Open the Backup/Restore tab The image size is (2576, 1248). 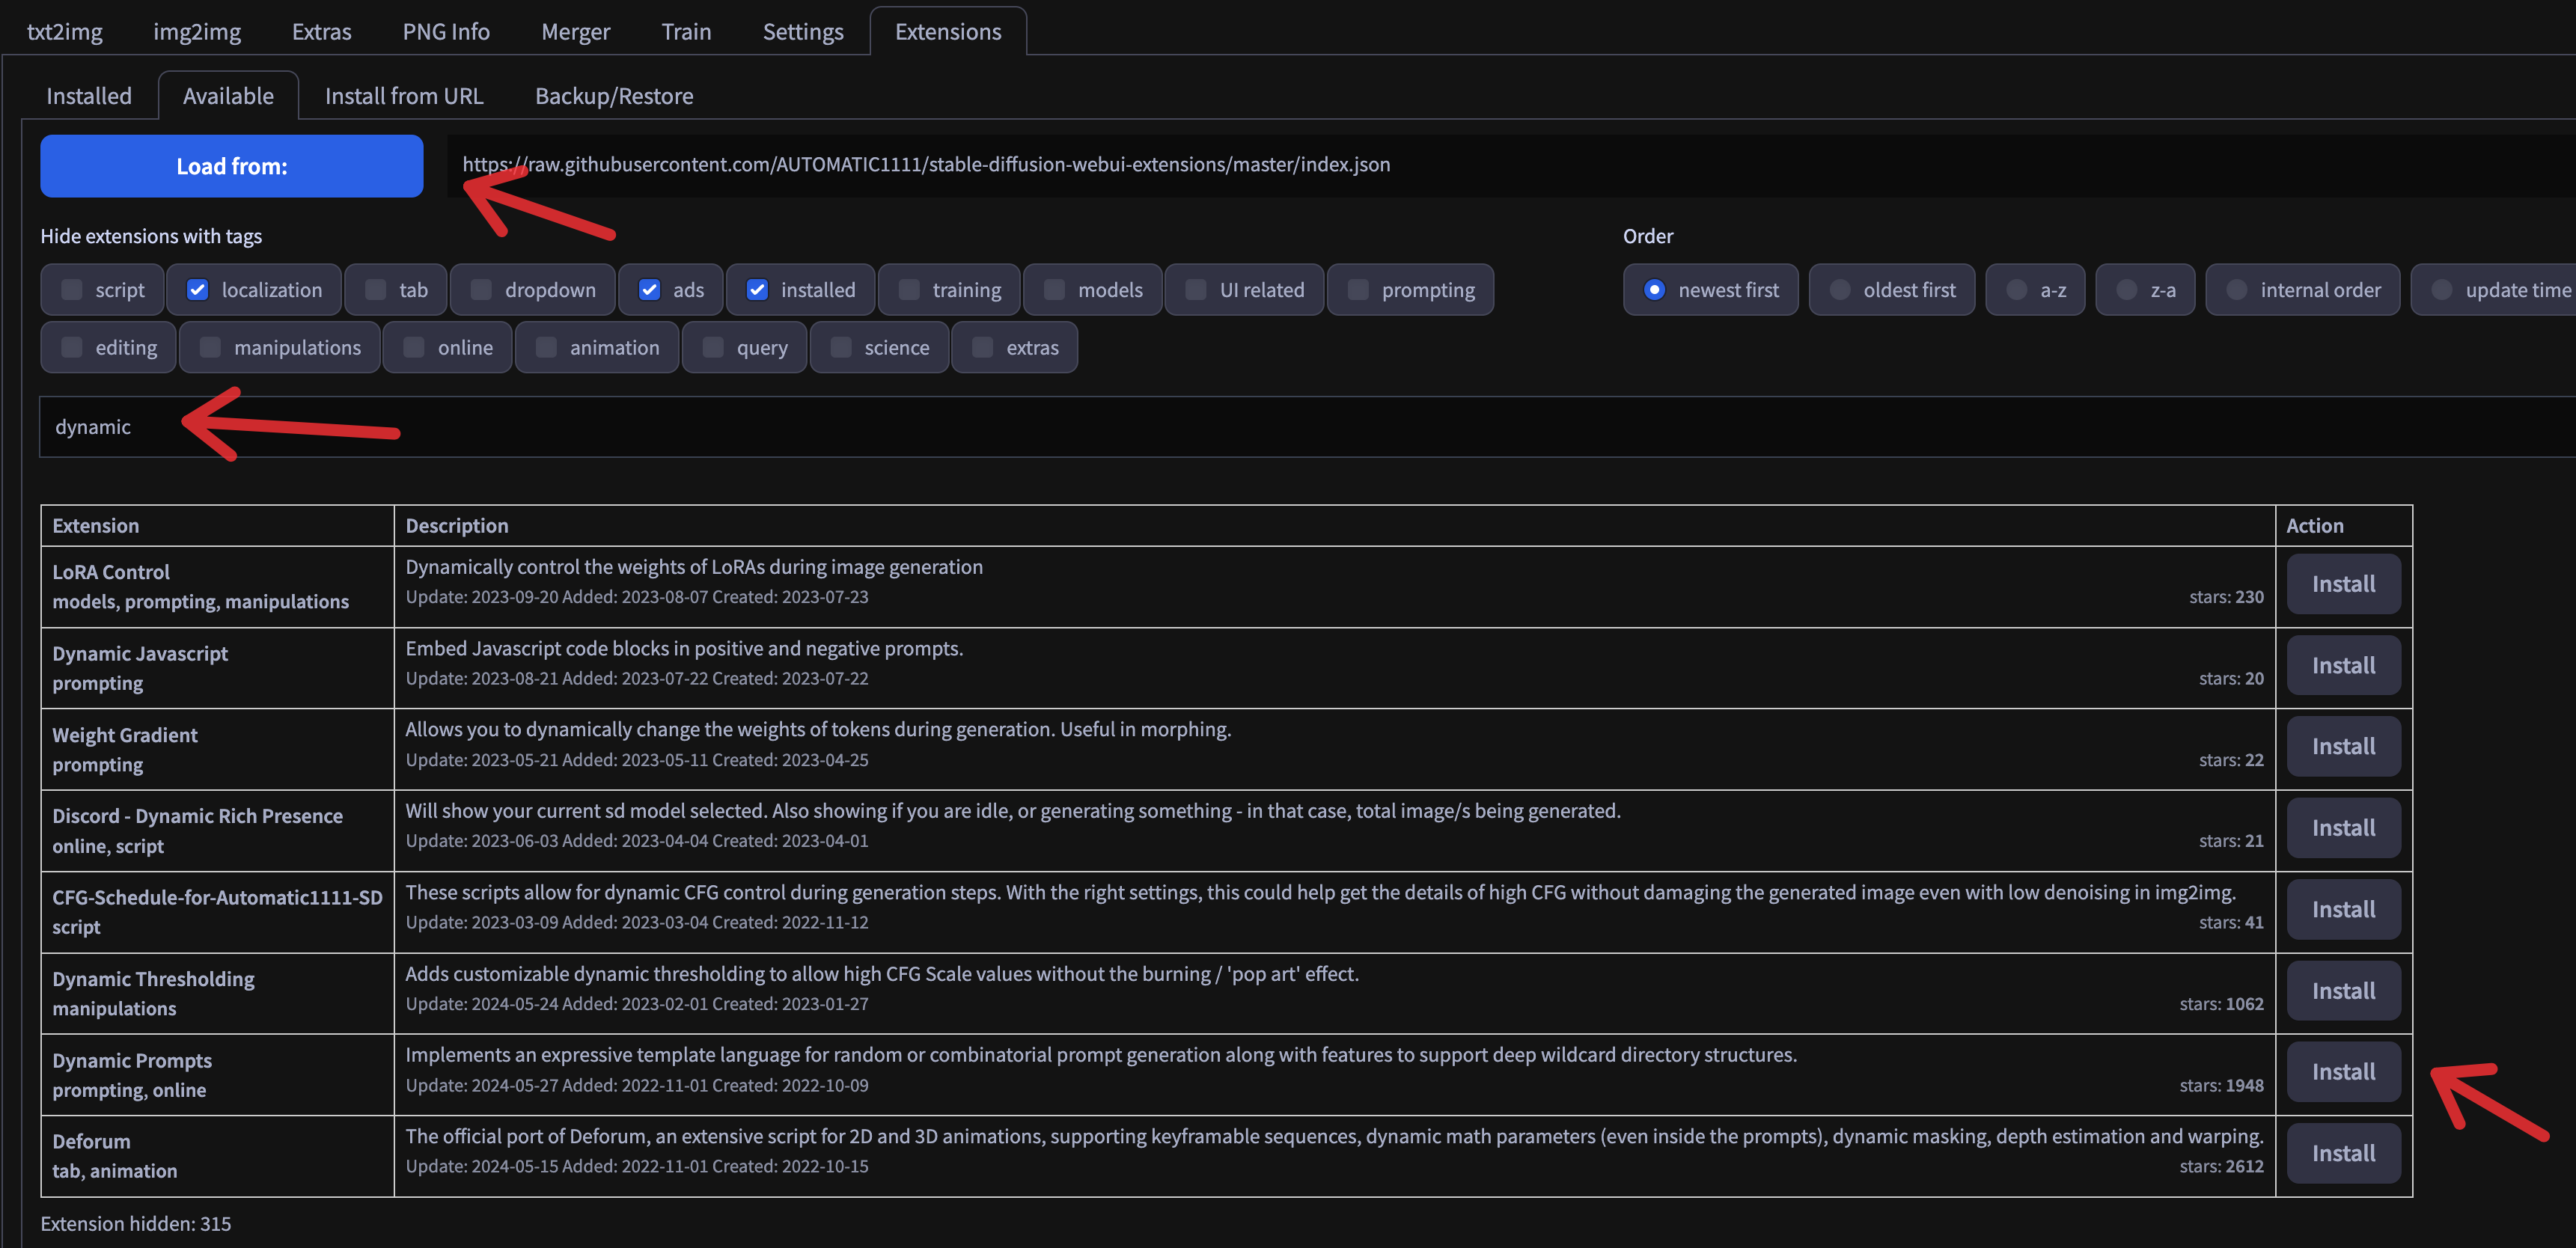(614, 96)
